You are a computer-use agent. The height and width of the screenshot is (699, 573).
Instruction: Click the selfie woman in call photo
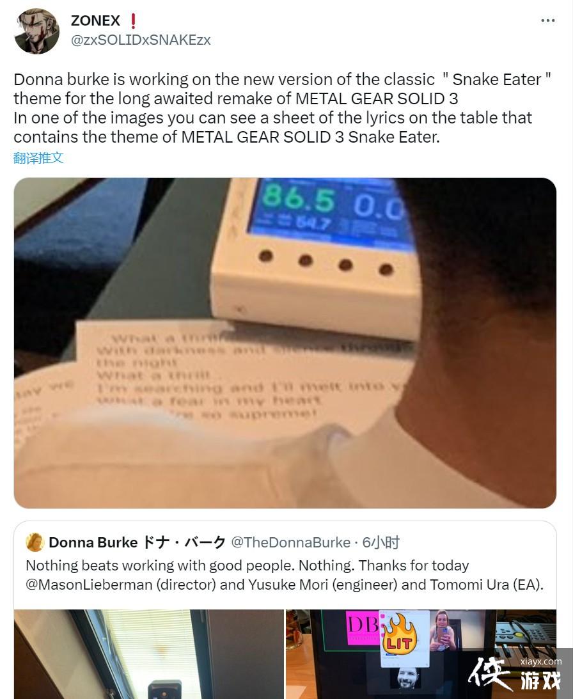pos(443,631)
